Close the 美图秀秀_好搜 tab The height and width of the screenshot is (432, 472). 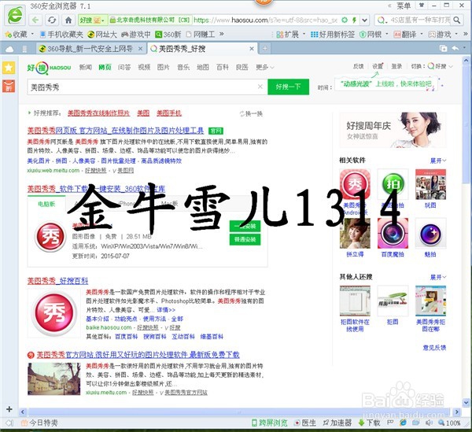coord(252,49)
